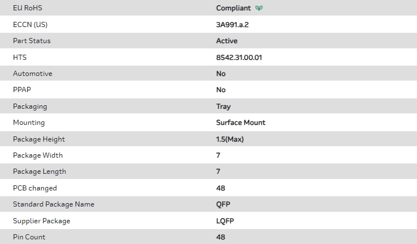Select the Surface Mount value

coord(241,123)
